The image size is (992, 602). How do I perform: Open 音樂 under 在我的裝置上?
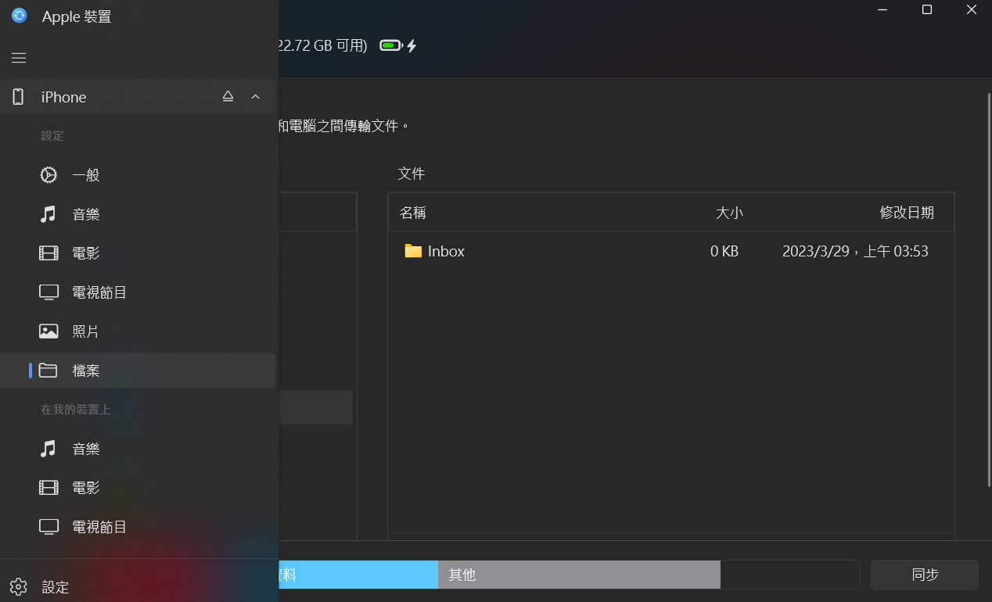(86, 449)
